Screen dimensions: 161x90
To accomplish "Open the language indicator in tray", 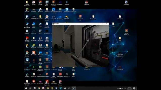I will pos(125,88).
